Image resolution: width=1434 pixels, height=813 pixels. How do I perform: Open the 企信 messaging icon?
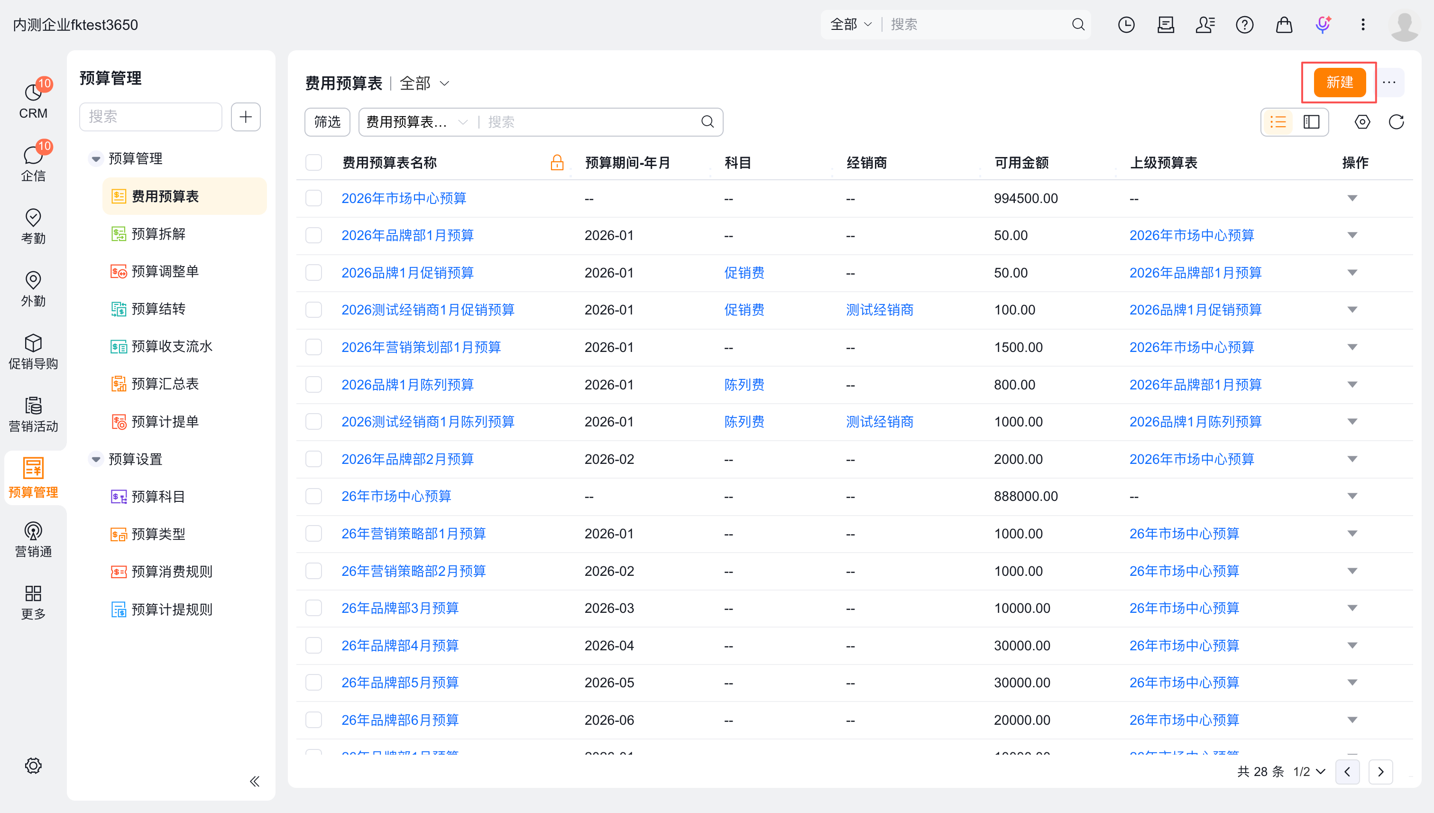click(x=33, y=163)
